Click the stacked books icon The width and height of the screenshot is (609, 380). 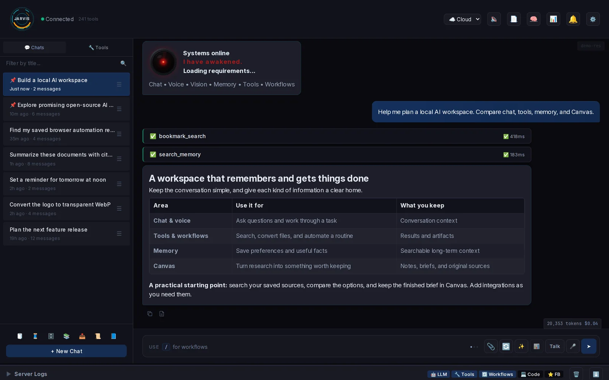click(x=67, y=336)
